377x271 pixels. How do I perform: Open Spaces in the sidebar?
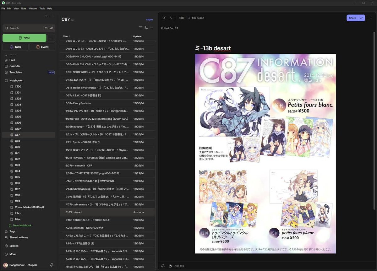pyautogui.click(x=14, y=246)
